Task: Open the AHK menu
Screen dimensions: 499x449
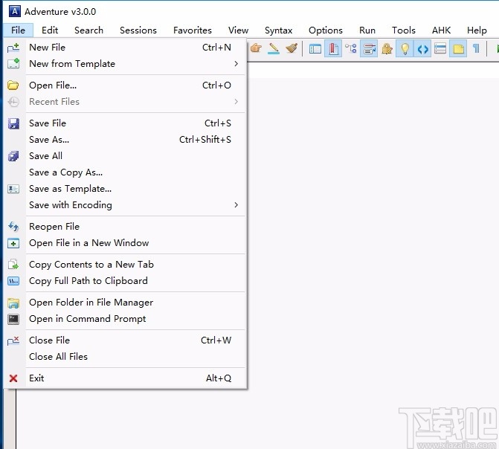Action: point(441,30)
